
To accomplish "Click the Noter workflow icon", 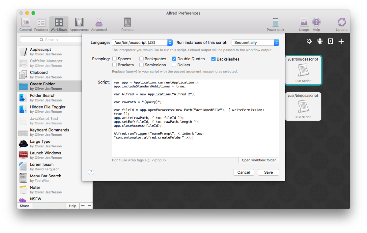I will 23,190.
